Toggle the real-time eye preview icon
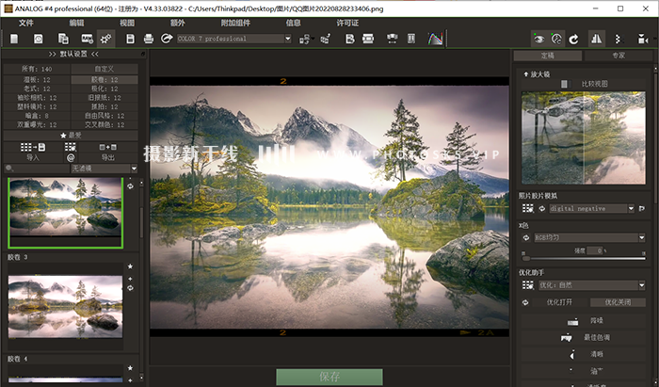The height and width of the screenshot is (387, 659). (538, 40)
